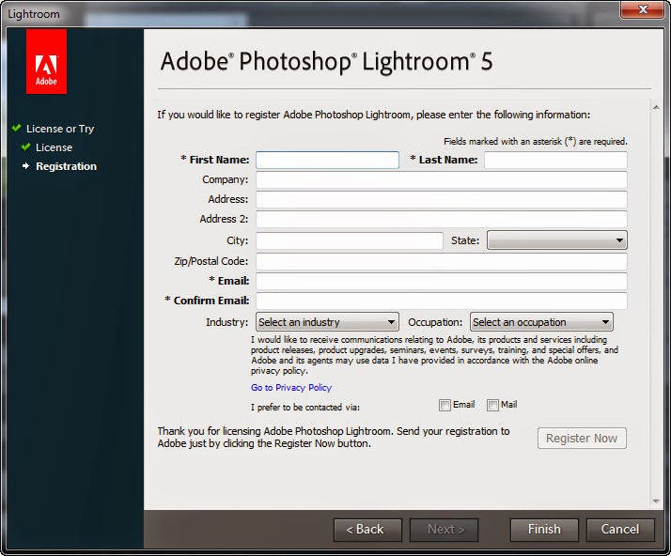Focus the Zip/Postal Code field
The width and height of the screenshot is (671, 556).
point(442,261)
